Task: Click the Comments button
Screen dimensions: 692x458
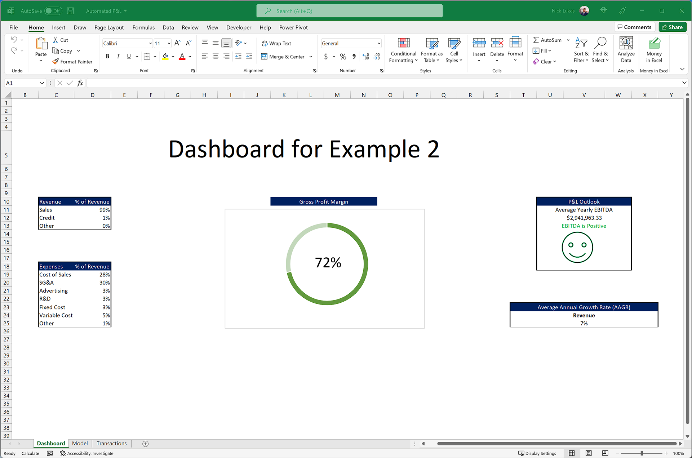Action: [634, 27]
